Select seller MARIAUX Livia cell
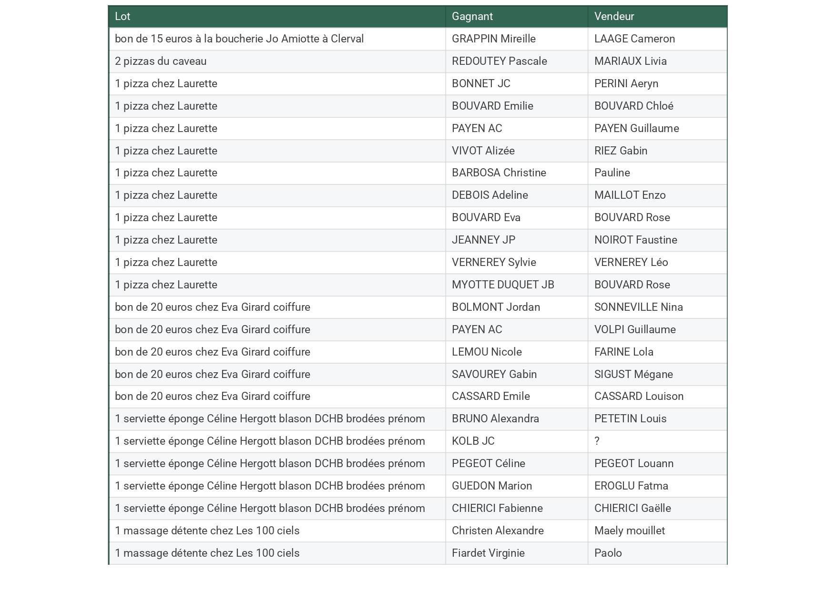This screenshot has height=592, width=837. coord(630,61)
